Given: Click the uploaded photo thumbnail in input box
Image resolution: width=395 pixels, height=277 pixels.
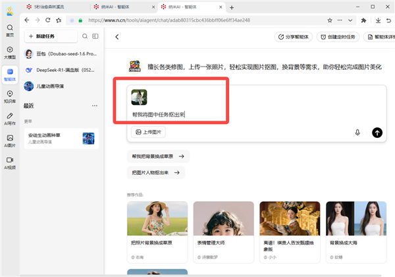Looking at the screenshot, I should (139, 97).
